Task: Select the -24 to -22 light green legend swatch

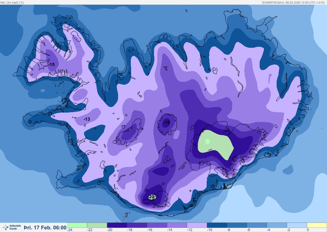Action: coord(77,225)
